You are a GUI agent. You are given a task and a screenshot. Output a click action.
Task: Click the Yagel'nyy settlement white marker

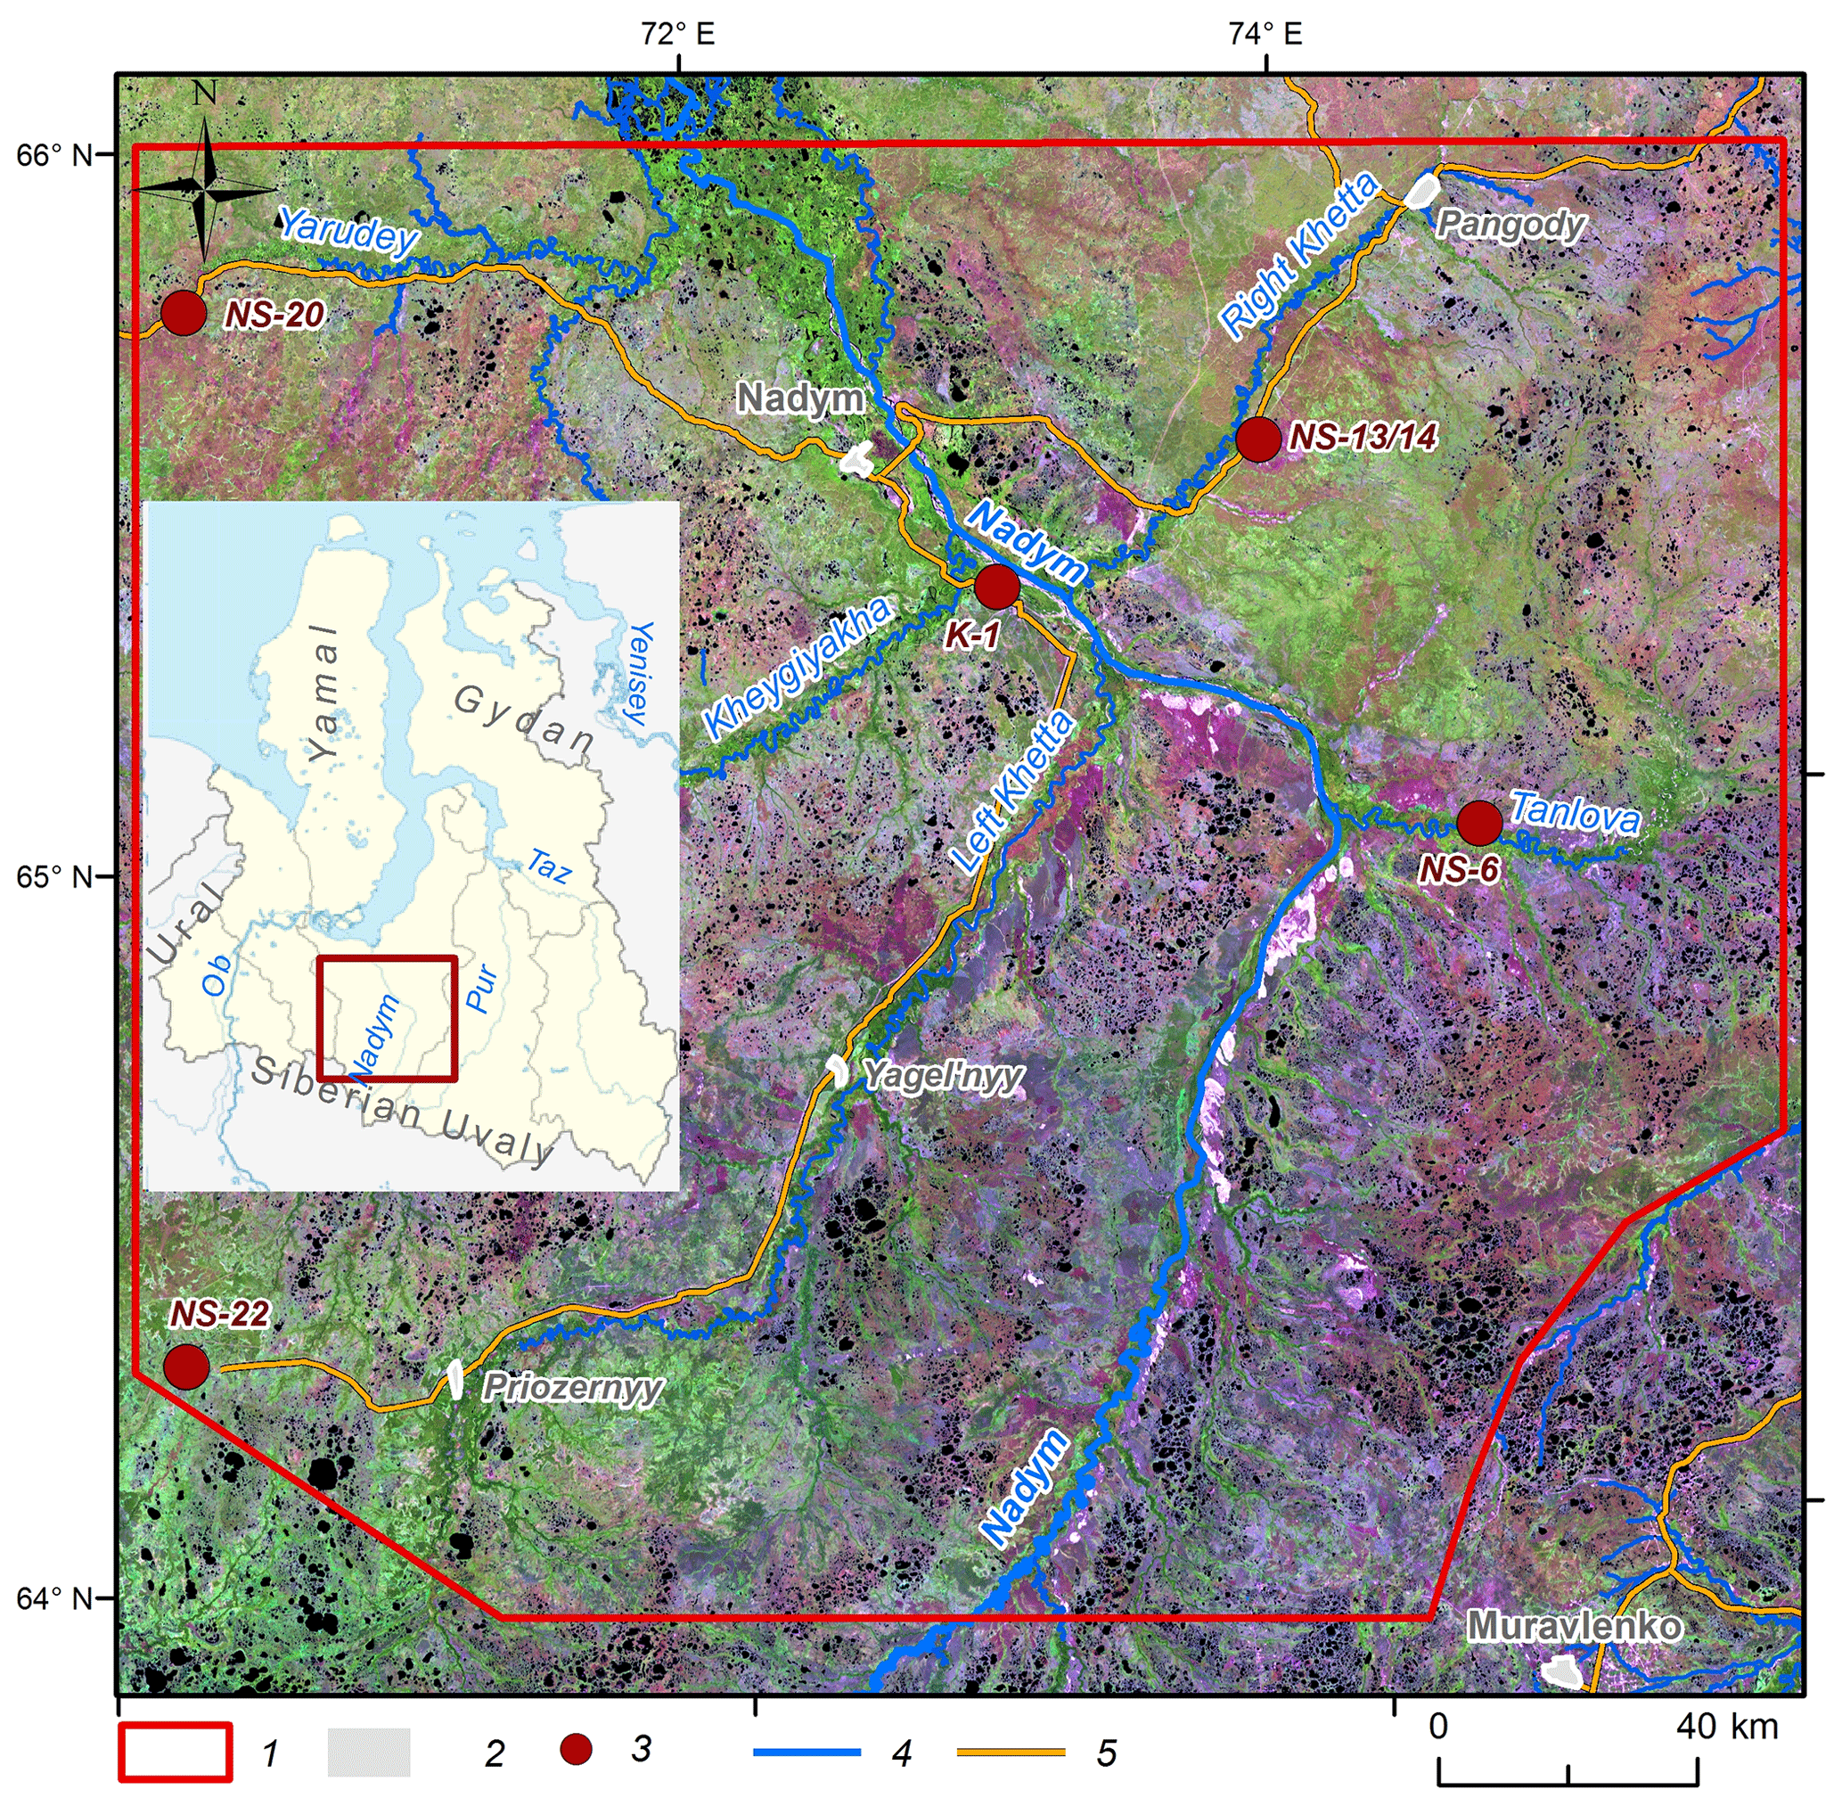coord(837,1070)
